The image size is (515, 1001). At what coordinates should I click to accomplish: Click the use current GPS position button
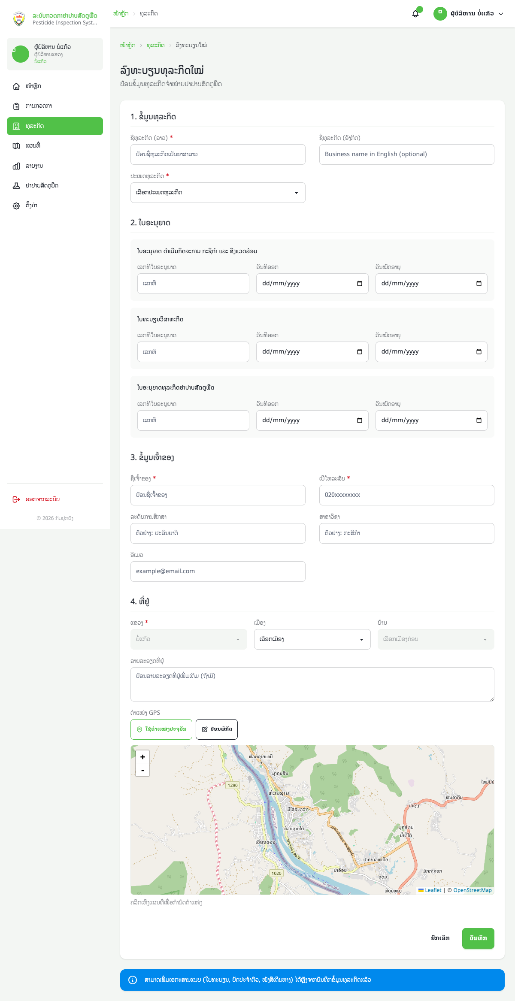pos(161,729)
